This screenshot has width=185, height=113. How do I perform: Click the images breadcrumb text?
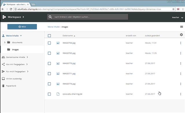click(65, 27)
